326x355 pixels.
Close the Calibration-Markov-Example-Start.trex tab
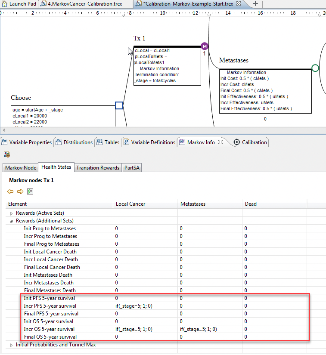pos(238,4)
